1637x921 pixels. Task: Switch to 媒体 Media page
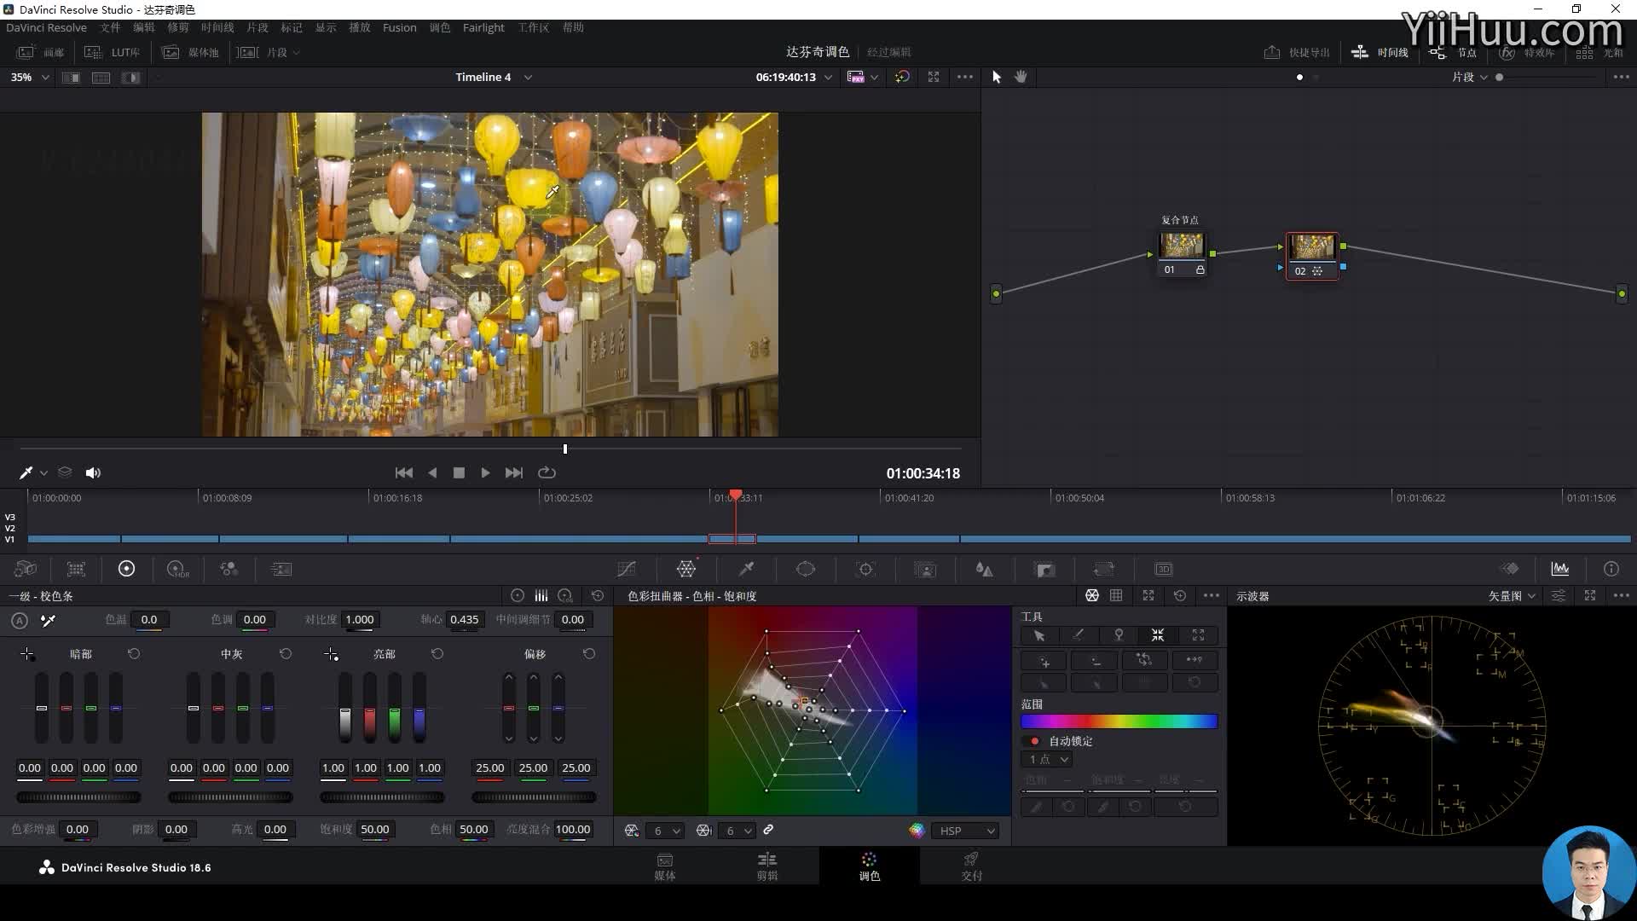pyautogui.click(x=665, y=866)
